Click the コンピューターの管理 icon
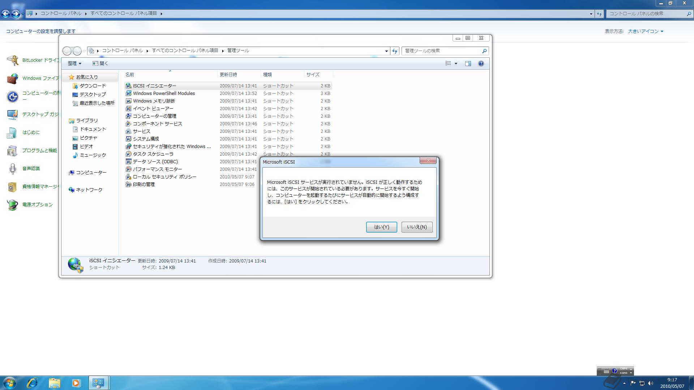 [x=128, y=116]
